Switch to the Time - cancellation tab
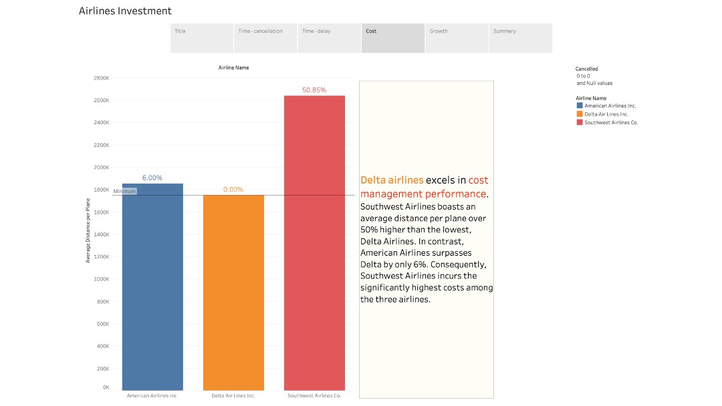This screenshot has height=406, width=722. point(265,38)
